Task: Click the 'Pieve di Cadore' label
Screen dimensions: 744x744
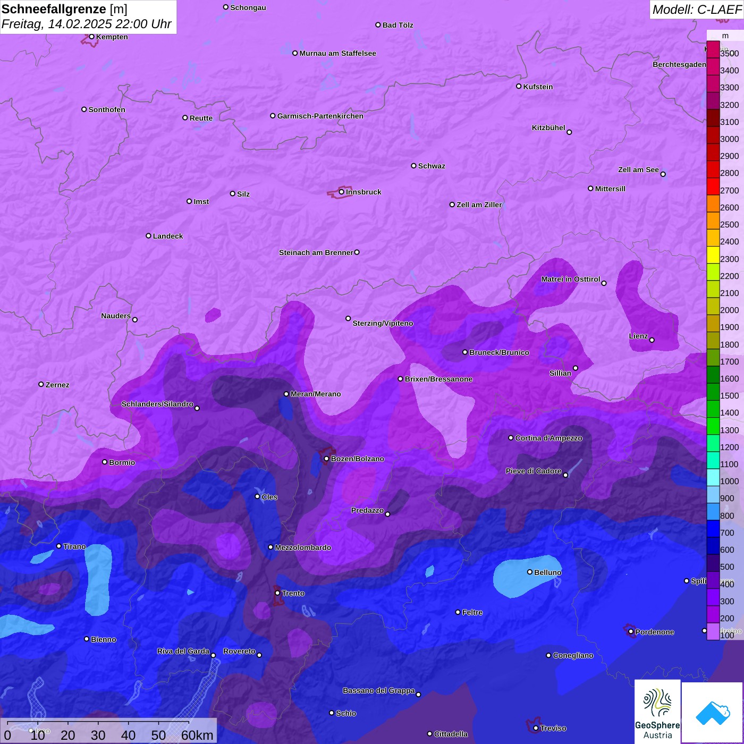Action: click(x=534, y=471)
